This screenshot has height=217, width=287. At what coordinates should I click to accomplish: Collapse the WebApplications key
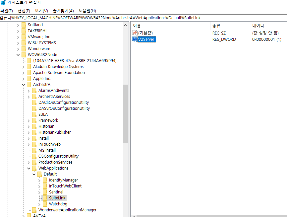pos(29,168)
